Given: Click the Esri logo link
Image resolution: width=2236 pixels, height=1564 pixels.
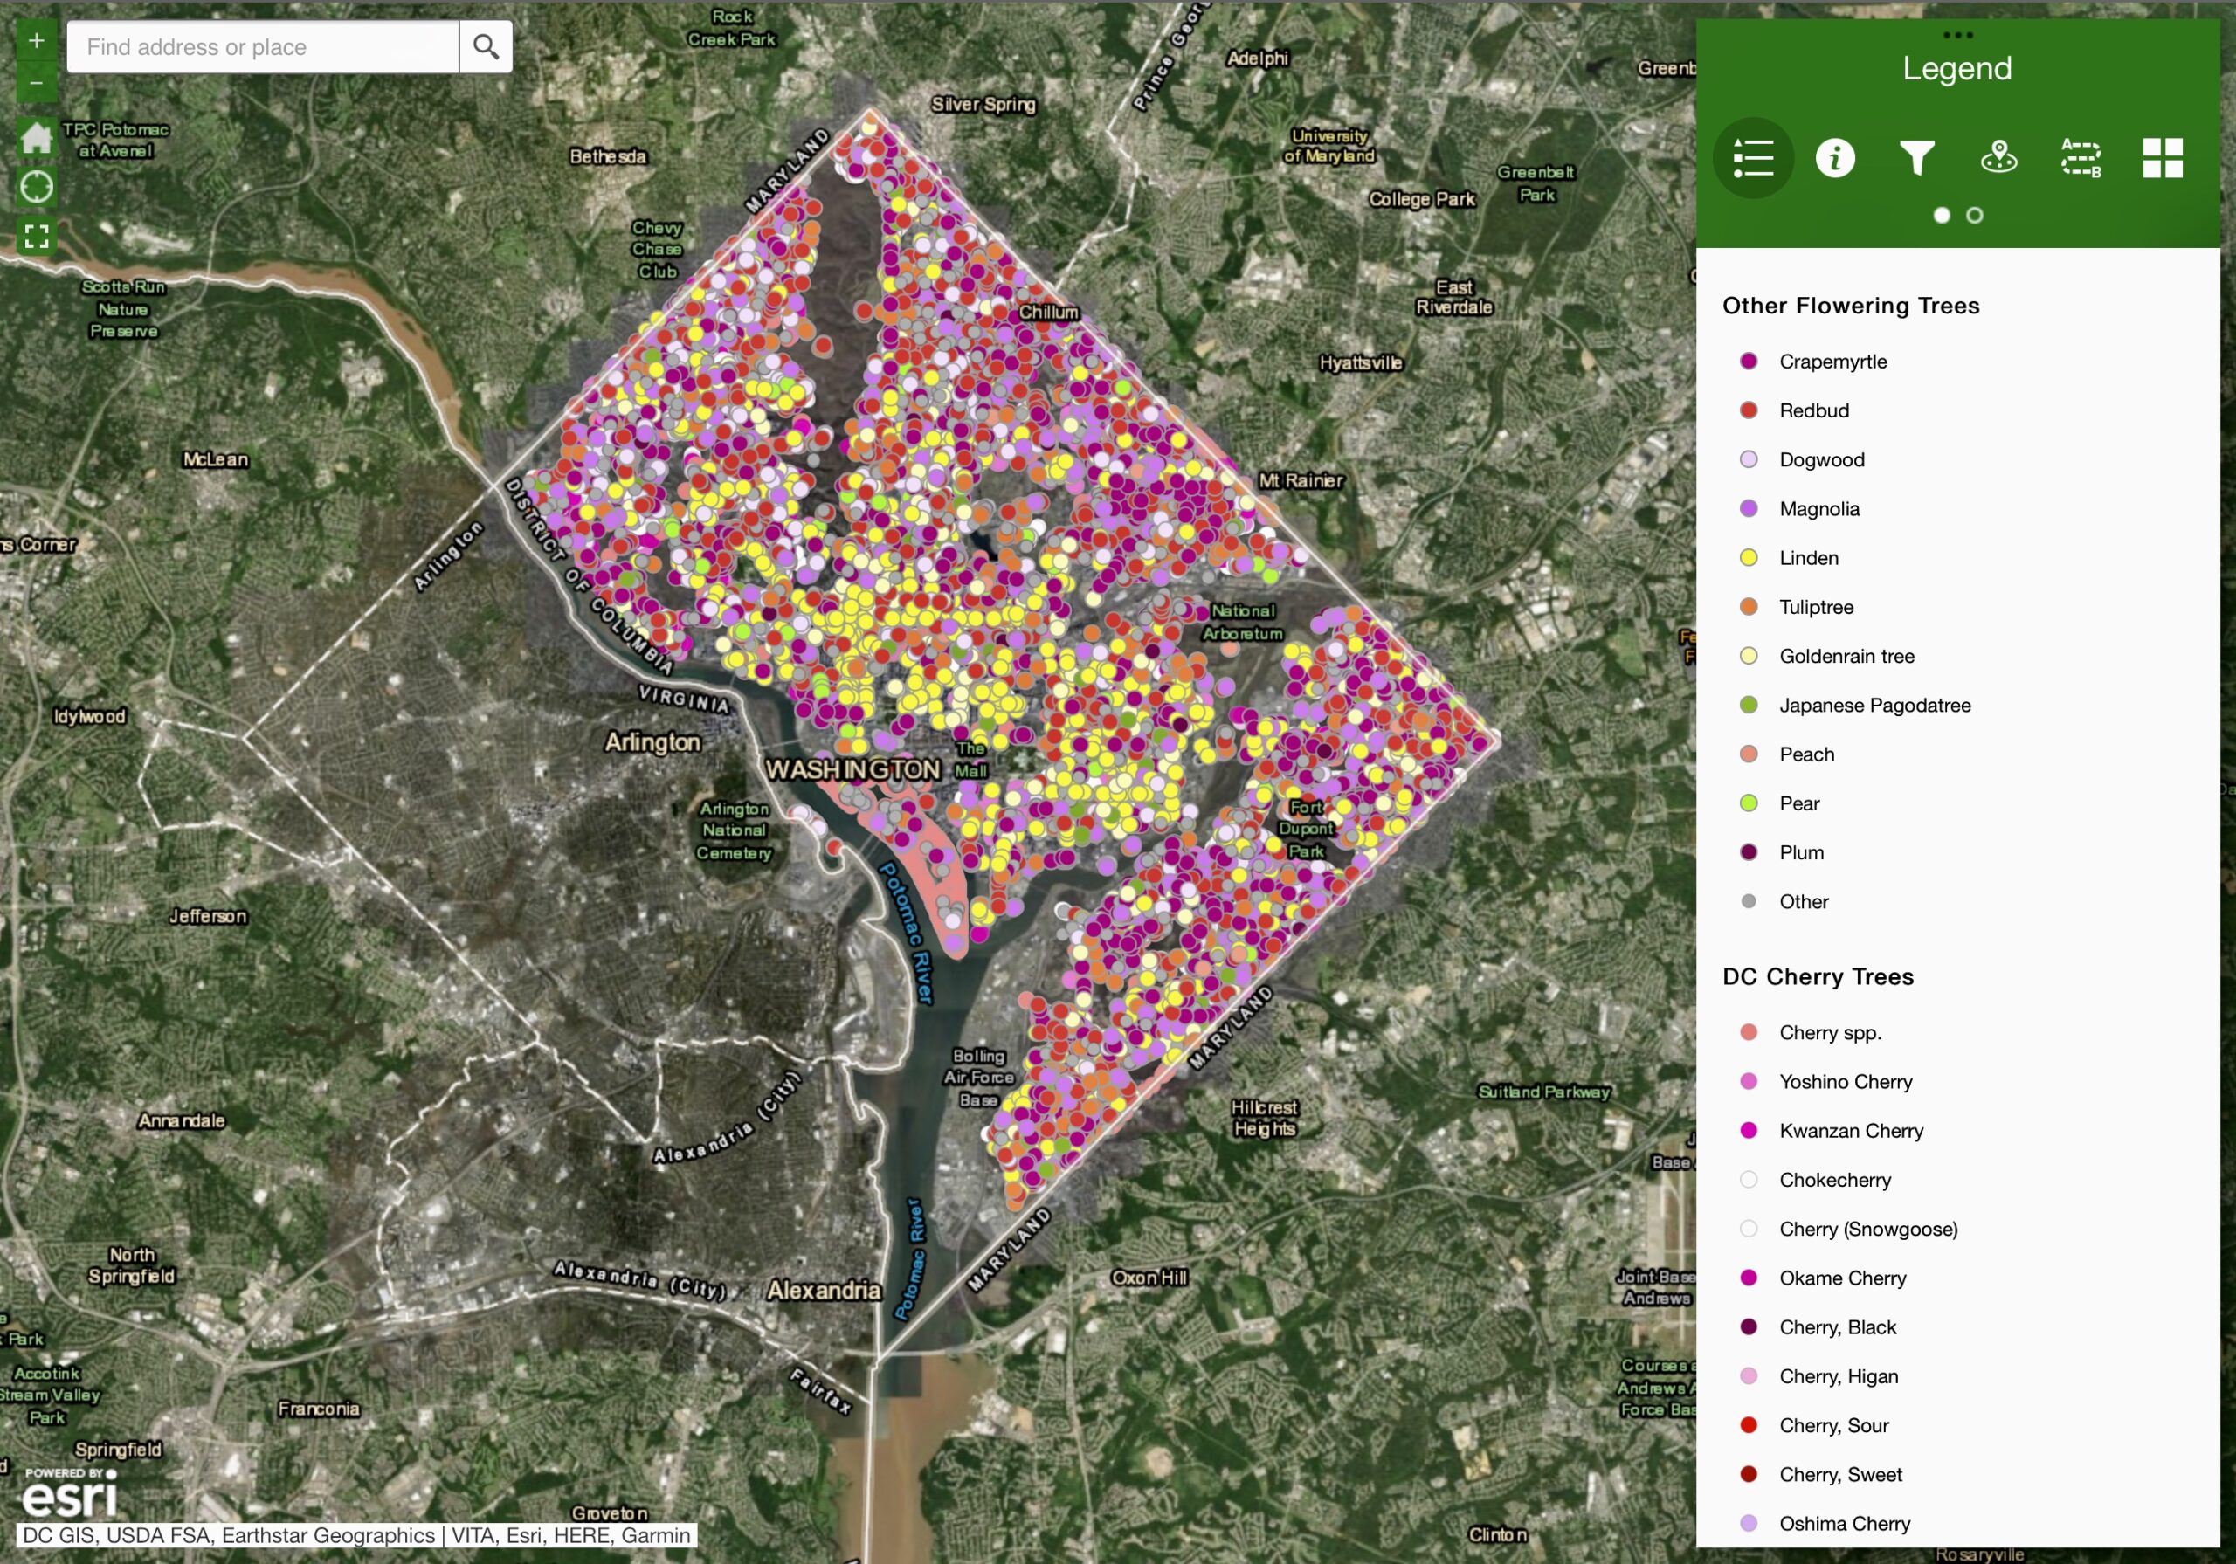Looking at the screenshot, I should pyautogui.click(x=70, y=1495).
